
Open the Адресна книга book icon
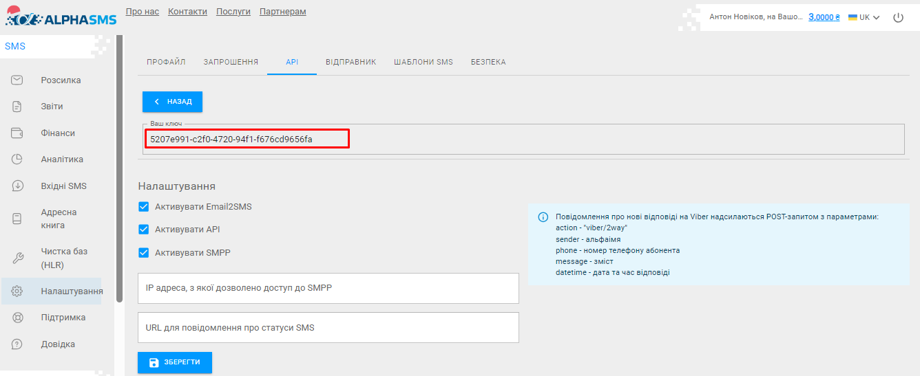pyautogui.click(x=18, y=219)
